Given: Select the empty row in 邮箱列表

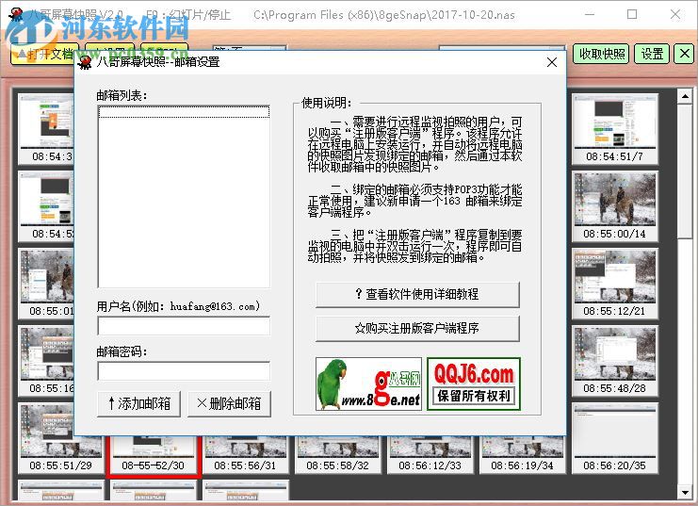Looking at the screenshot, I should (184, 112).
